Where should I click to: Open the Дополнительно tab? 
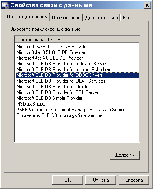click(x=101, y=18)
